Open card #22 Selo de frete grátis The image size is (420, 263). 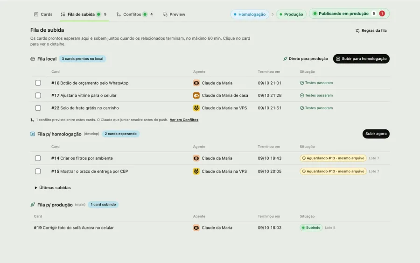85,108
